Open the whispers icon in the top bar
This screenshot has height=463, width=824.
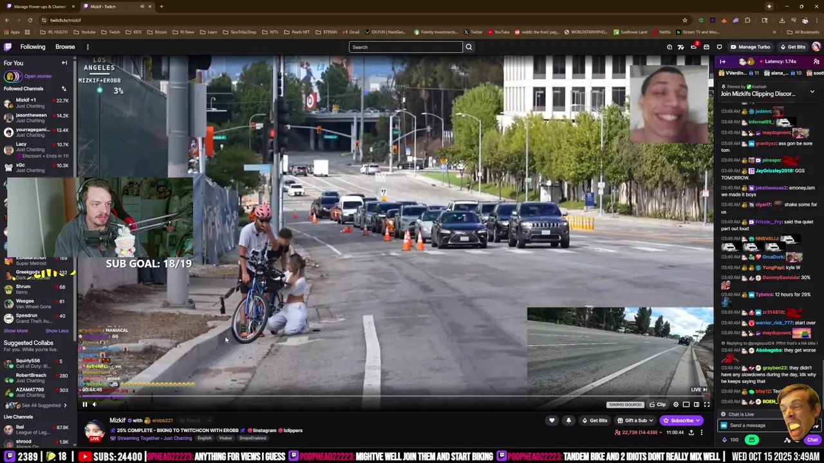(719, 47)
